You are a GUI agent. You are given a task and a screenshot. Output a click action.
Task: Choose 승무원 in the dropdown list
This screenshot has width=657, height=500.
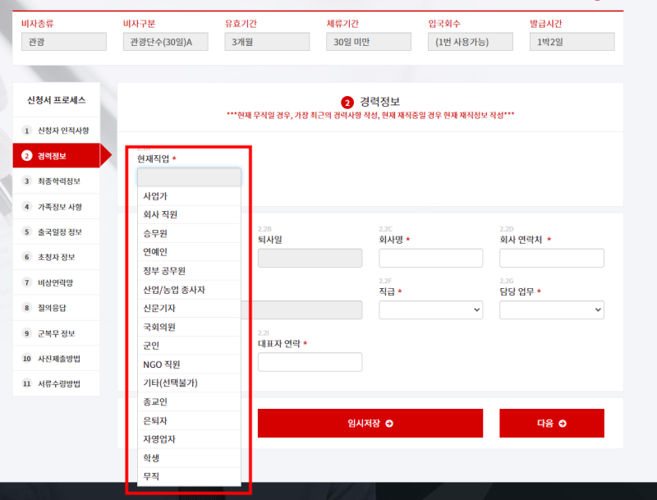pyautogui.click(x=189, y=233)
